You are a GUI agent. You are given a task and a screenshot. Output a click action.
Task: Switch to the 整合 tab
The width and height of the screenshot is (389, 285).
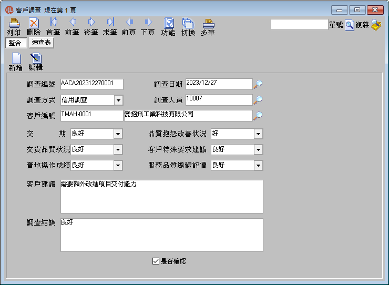[x=15, y=43]
